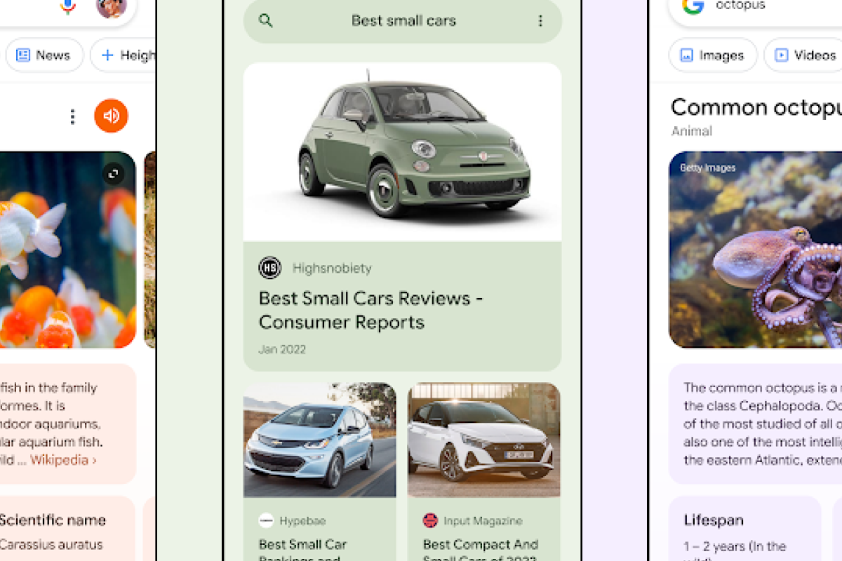Screen dimensions: 842x561
Task: Click the Carassius auratus value
Action: click(x=51, y=544)
